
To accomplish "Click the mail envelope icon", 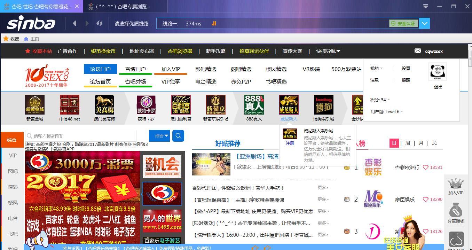I will (x=418, y=51).
